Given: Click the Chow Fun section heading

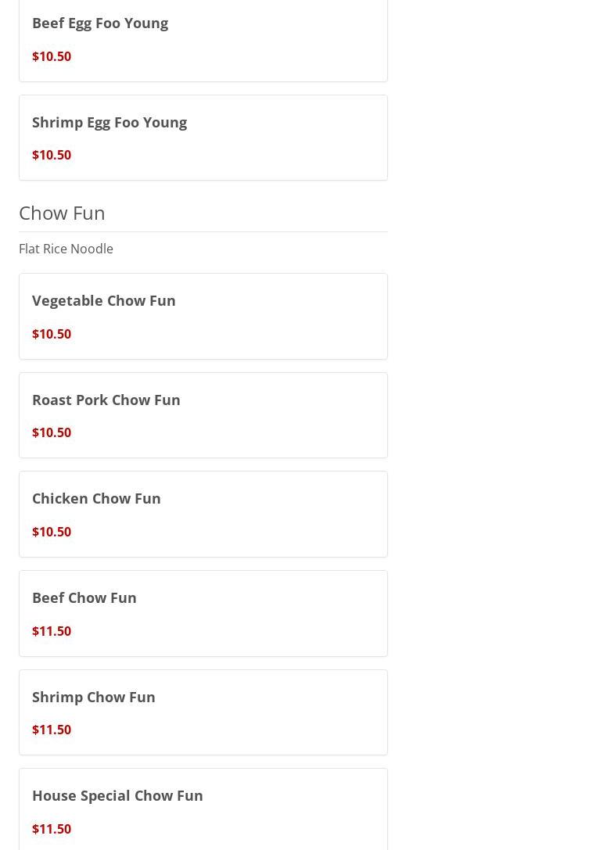Looking at the screenshot, I should point(62,213).
